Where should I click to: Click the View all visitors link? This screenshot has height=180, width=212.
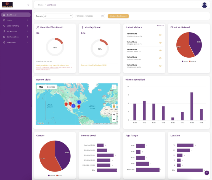[160, 26]
